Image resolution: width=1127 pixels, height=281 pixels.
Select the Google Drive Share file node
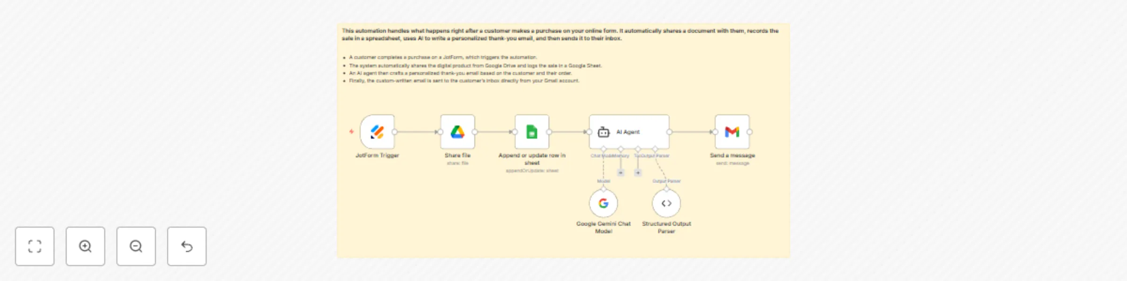coord(457,132)
